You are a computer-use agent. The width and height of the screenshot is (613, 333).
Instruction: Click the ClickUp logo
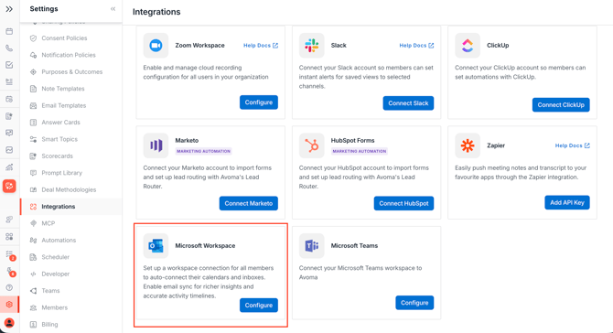tap(468, 46)
